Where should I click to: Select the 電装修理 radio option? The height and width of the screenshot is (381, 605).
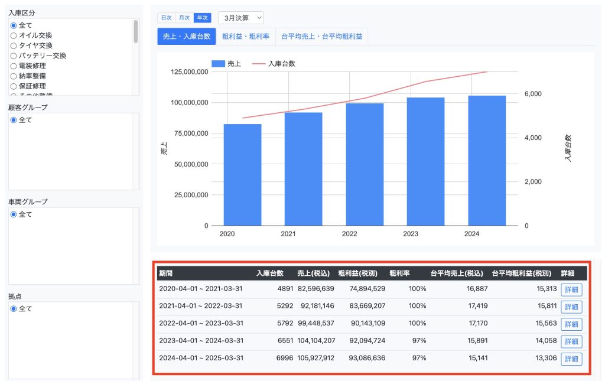coord(14,66)
